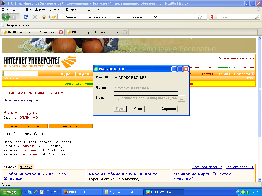This screenshot has height=196, width=262.
Task: Go back with the green Back arrow
Action: point(5,17)
